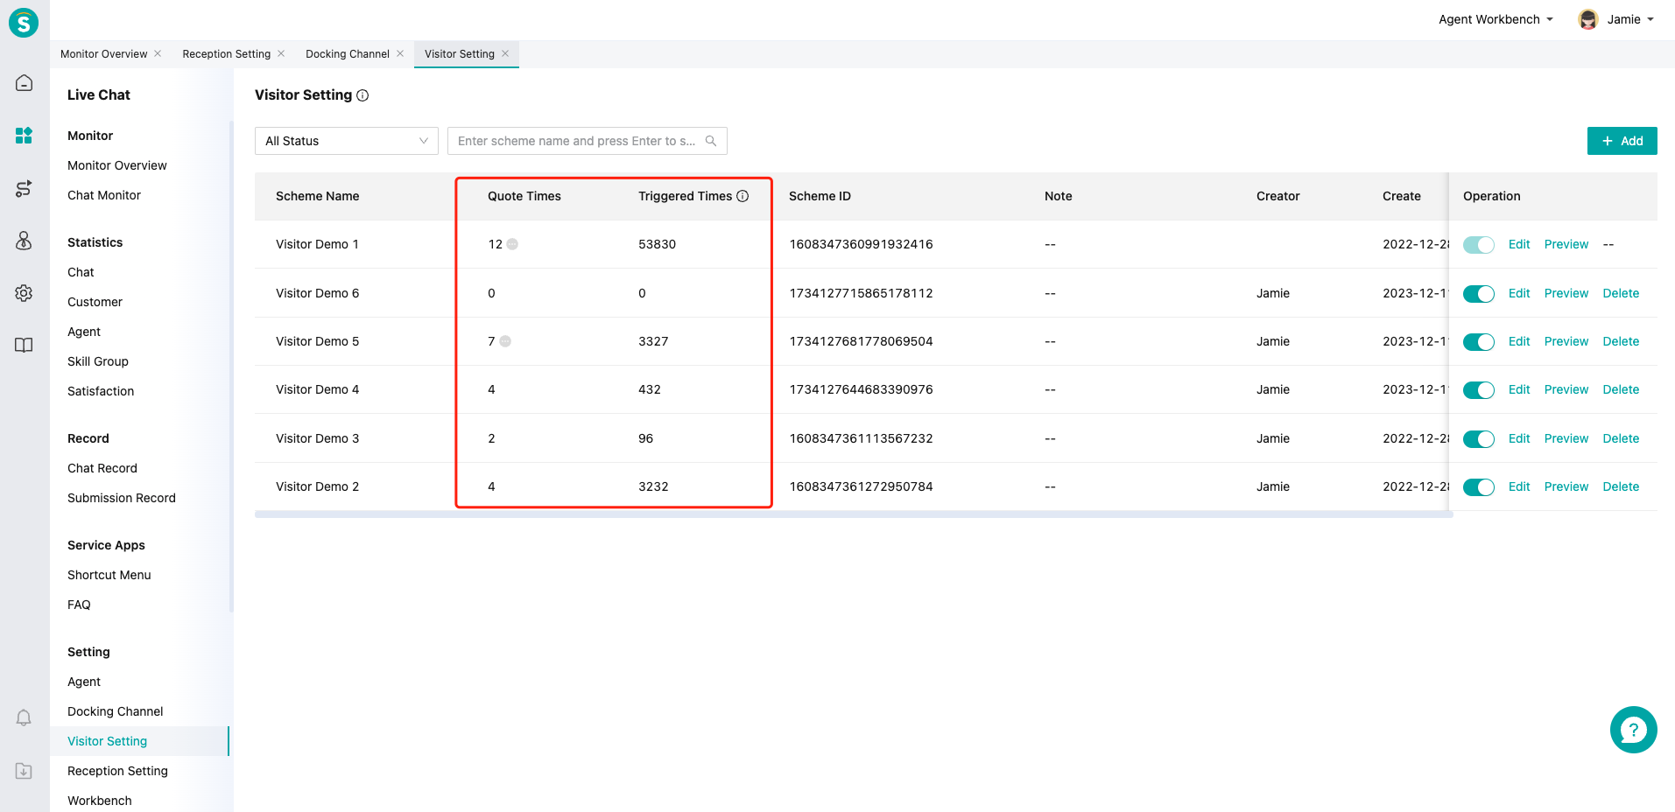Open Submission Record in sidebar
The width and height of the screenshot is (1675, 812).
pyautogui.click(x=122, y=498)
